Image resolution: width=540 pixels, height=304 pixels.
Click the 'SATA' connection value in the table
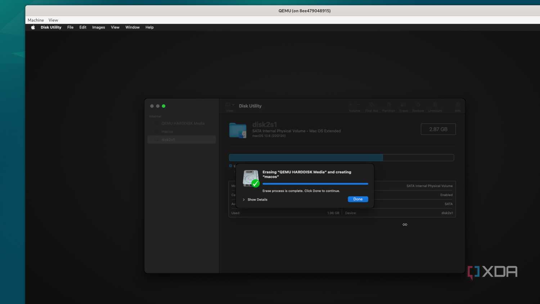[449, 204]
